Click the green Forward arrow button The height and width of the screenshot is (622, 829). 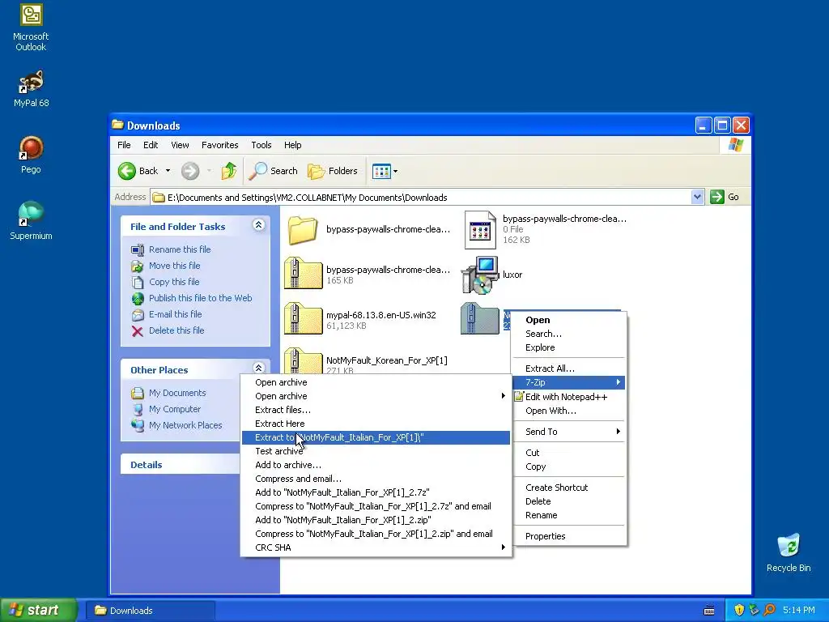point(190,171)
